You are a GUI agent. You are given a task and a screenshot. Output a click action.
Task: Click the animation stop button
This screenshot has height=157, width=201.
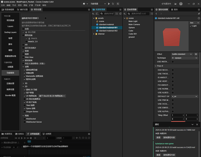(31, 138)
